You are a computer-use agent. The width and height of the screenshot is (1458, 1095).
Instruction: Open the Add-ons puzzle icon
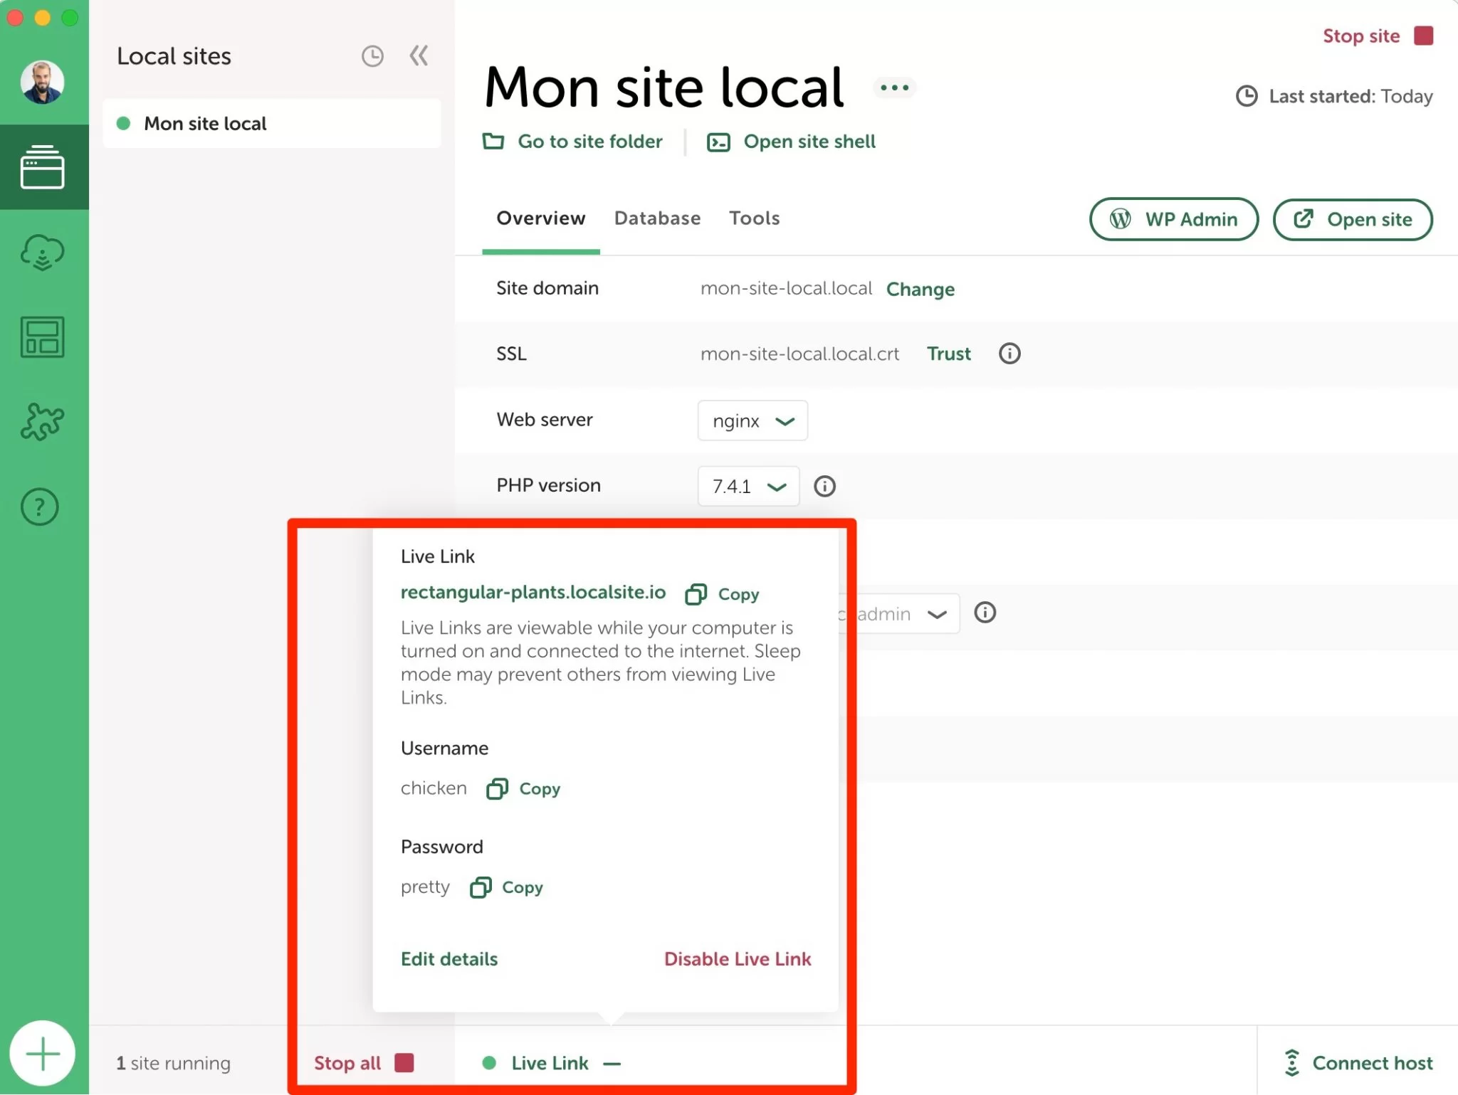coord(43,422)
